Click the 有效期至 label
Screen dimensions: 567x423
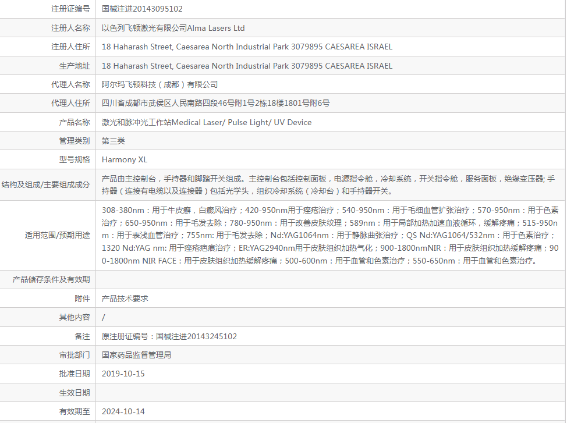75,411
